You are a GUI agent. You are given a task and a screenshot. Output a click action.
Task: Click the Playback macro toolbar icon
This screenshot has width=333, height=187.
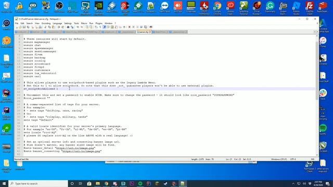[x=137, y=27]
